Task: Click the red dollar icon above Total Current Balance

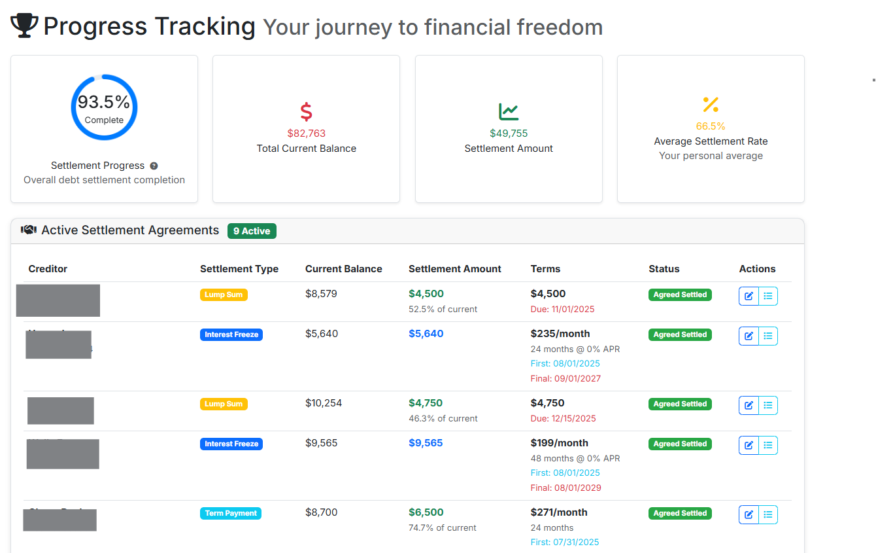Action: tap(306, 112)
